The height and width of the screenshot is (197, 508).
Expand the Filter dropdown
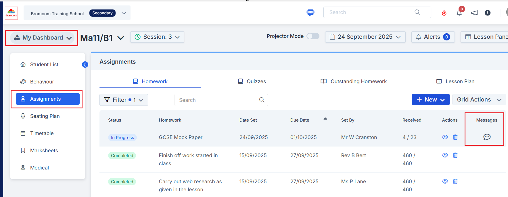click(x=124, y=100)
